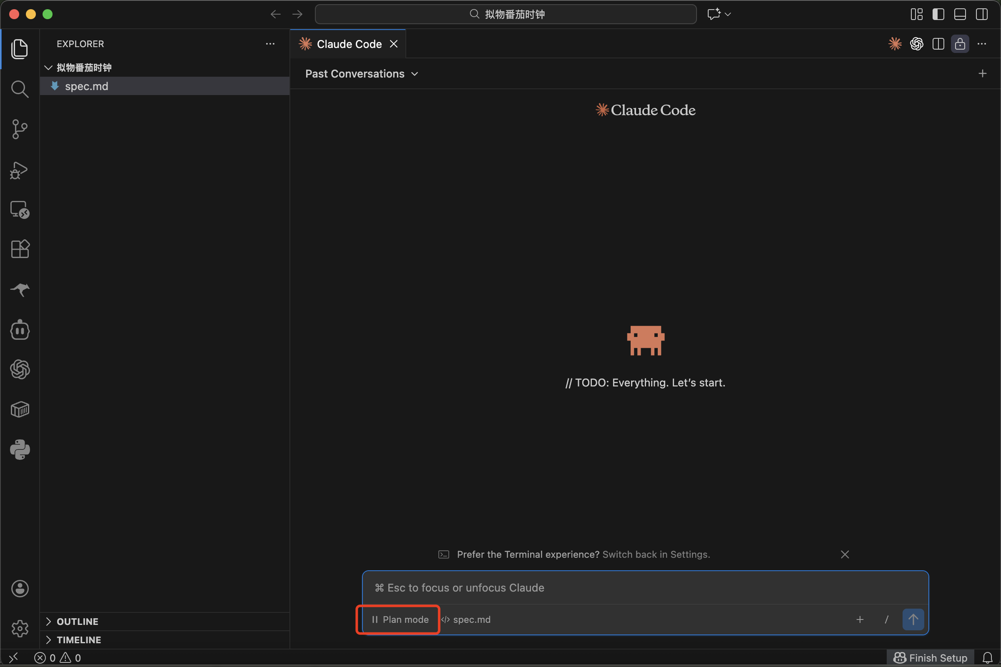Open spec.md in the Explorer tree
The width and height of the screenshot is (1001, 667).
(165, 86)
